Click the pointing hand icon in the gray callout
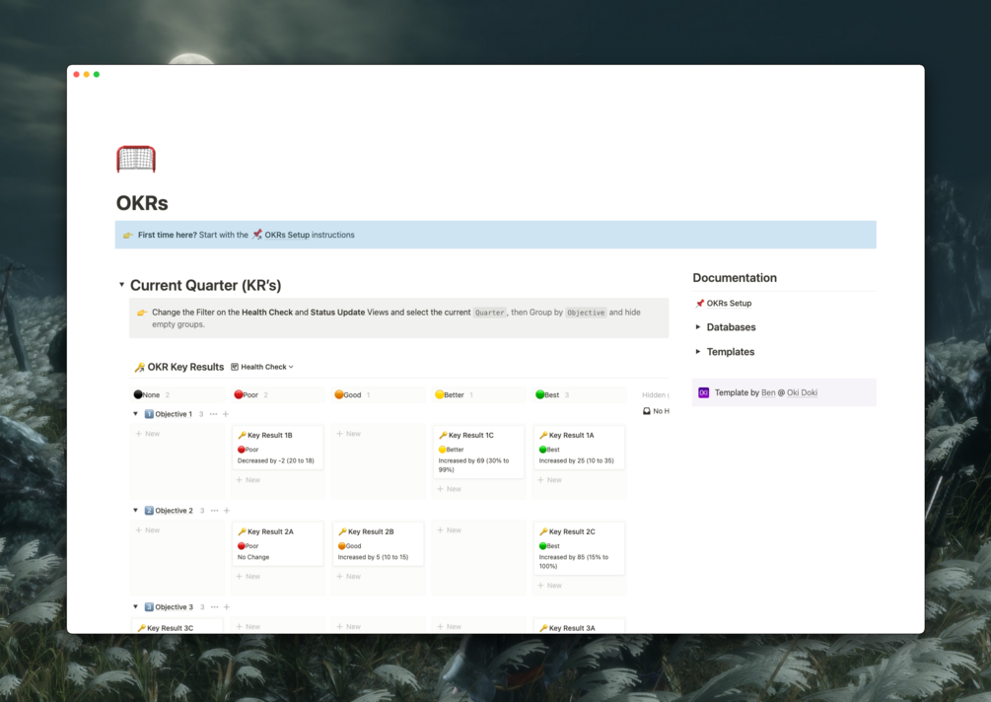The height and width of the screenshot is (702, 991). point(142,313)
